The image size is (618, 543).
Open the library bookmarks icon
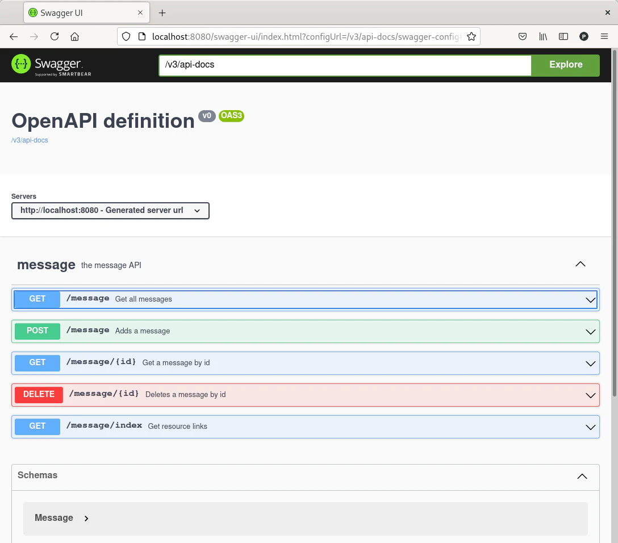543,36
